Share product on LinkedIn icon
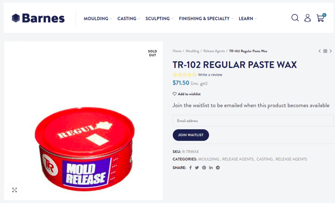Viewport: 335px width, 203px height. pyautogui.click(x=211, y=167)
